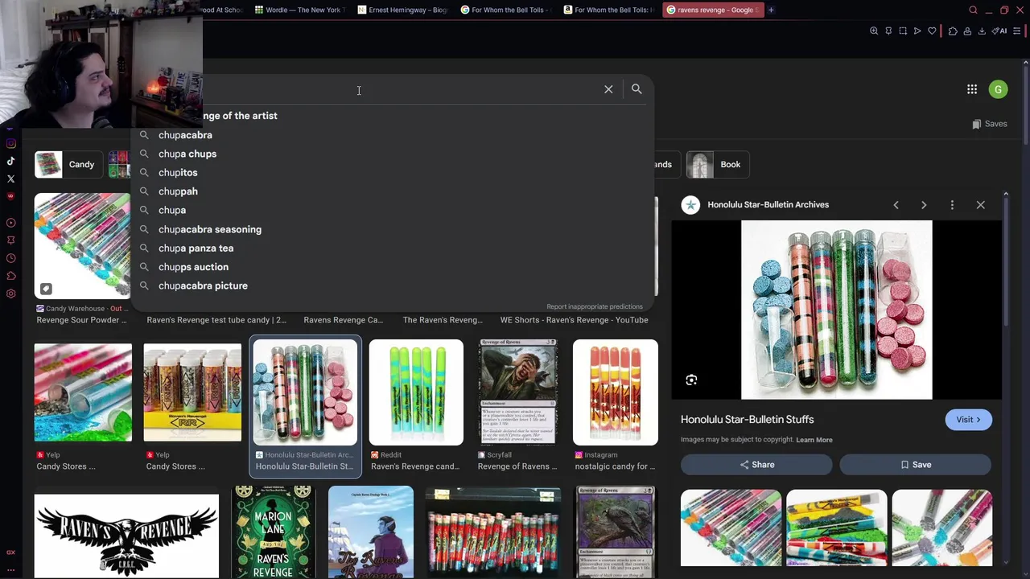Screen dimensions: 1030x579
Task: Open the large test tube candy preview image
Action: 836,310
